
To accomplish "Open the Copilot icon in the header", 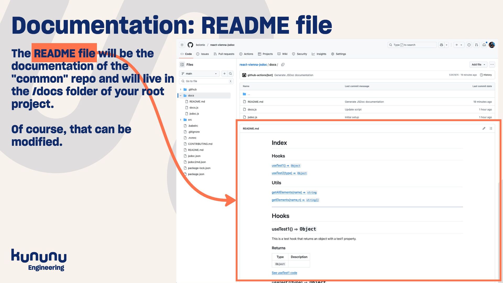I will [x=441, y=45].
